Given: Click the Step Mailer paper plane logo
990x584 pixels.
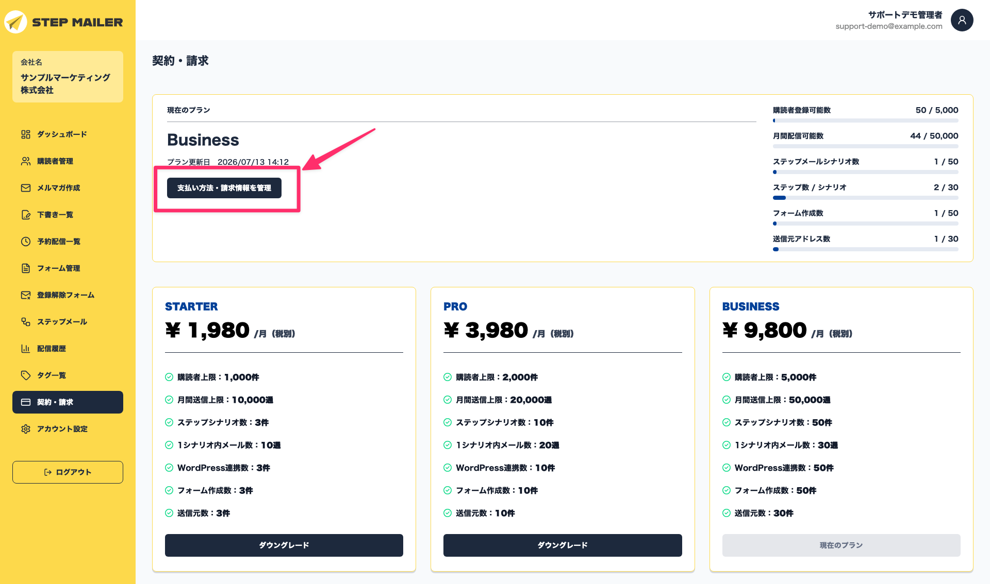Looking at the screenshot, I should tap(15, 22).
